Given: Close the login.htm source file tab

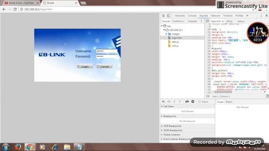Looking at the screenshot, I should [223, 21].
